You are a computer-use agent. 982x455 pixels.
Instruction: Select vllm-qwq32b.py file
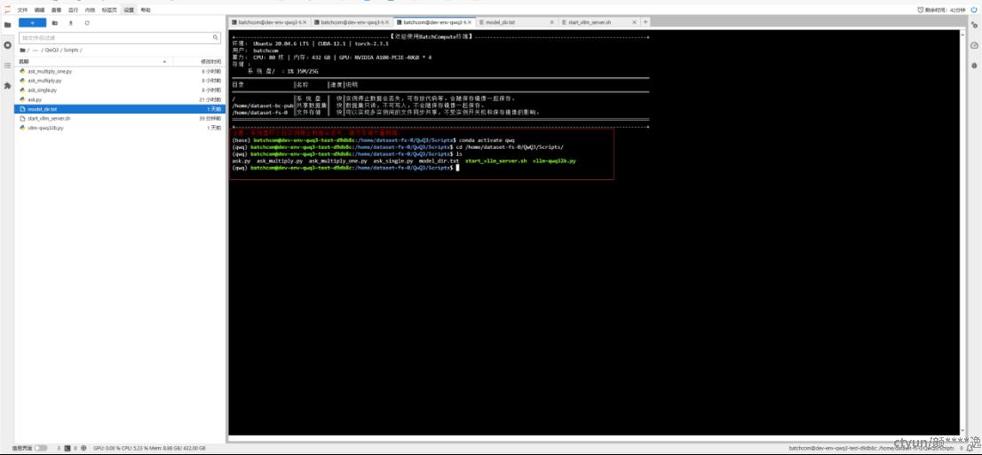click(x=120, y=128)
